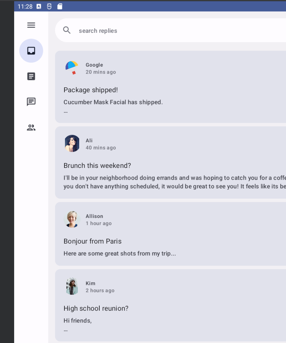Screen dimensions: 286x343
Task: Open the Articles navigation icon
Action: tap(31, 76)
